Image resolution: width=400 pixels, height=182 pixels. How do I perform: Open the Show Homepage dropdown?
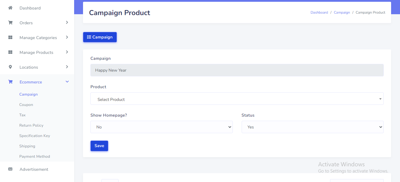coord(161,127)
